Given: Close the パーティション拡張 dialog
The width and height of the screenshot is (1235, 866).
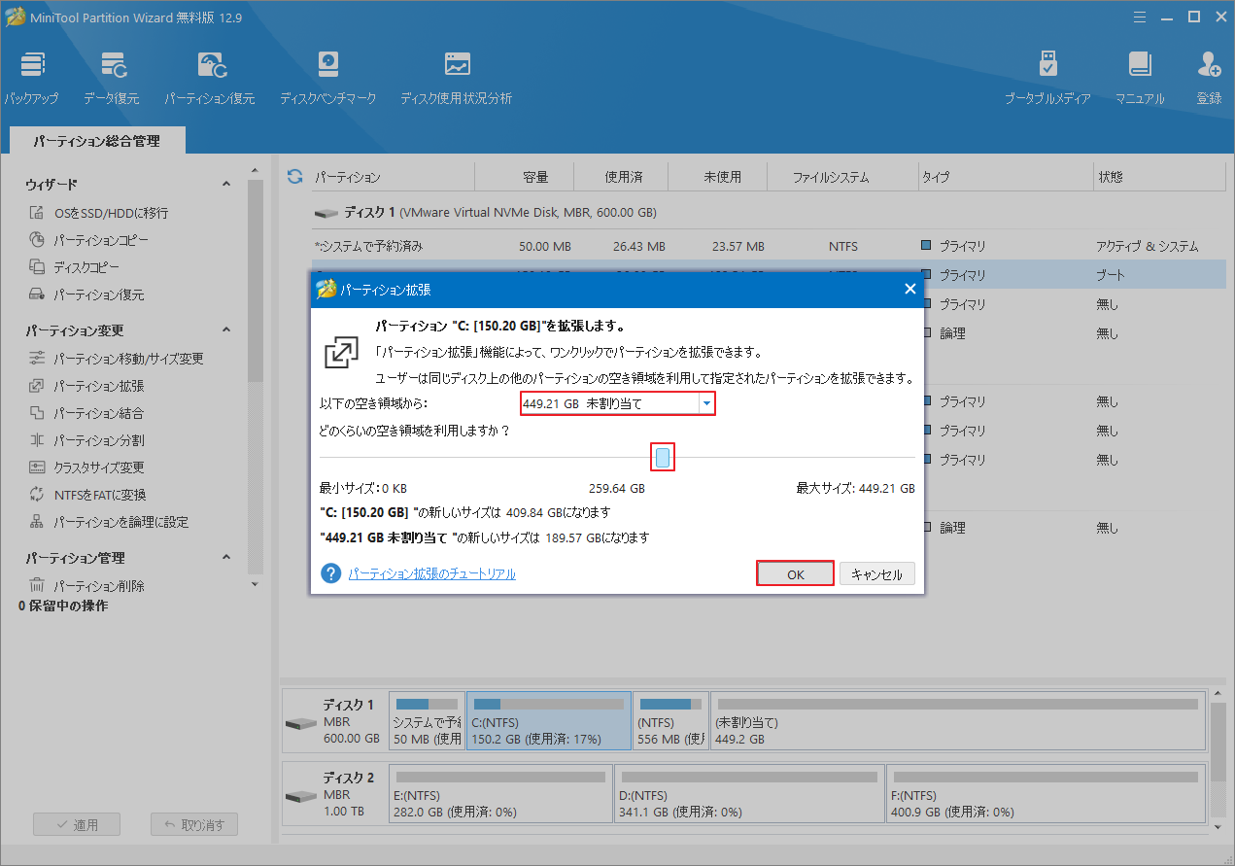Looking at the screenshot, I should pos(909,289).
